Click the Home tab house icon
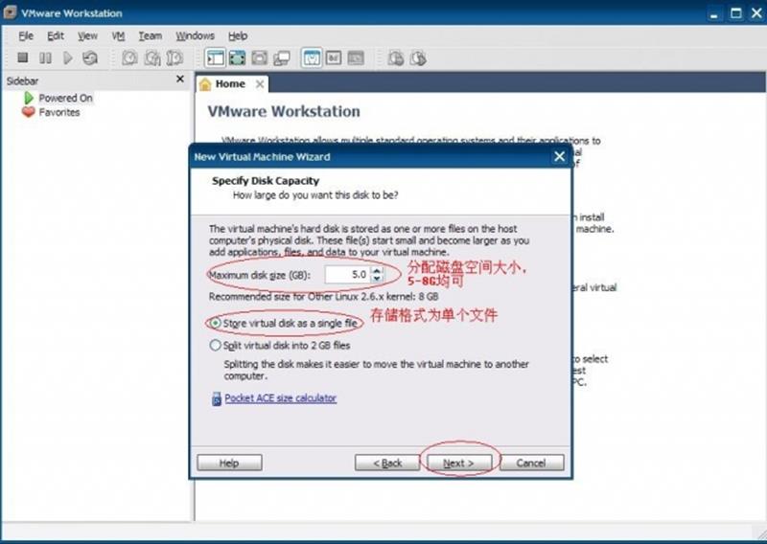767x544 pixels. [x=205, y=84]
